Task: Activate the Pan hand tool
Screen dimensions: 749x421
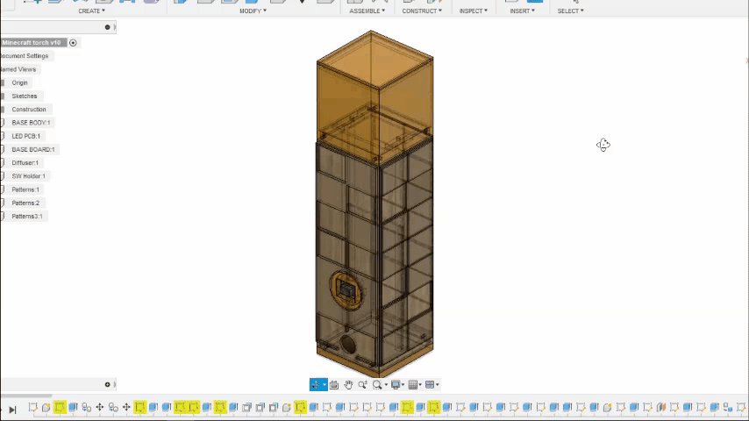Action: coord(349,385)
